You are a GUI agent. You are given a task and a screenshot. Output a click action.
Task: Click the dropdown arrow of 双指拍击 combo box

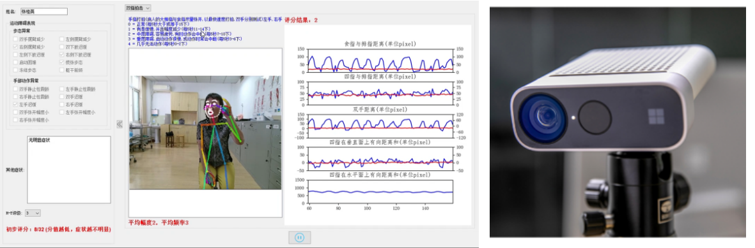(147, 8)
